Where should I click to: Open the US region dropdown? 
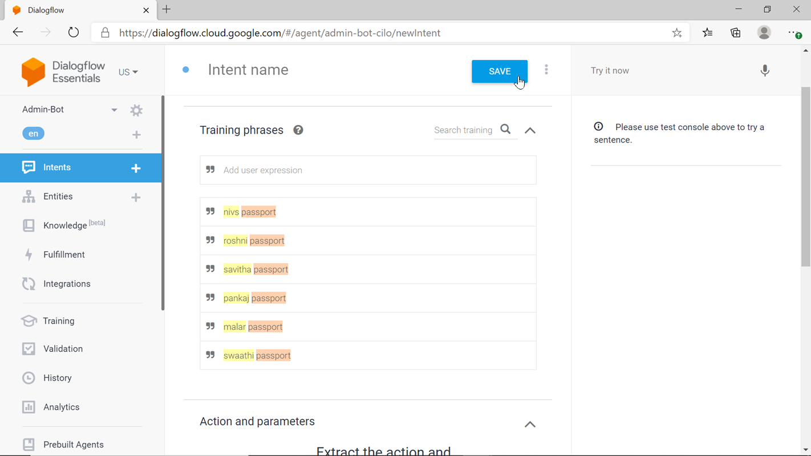128,72
